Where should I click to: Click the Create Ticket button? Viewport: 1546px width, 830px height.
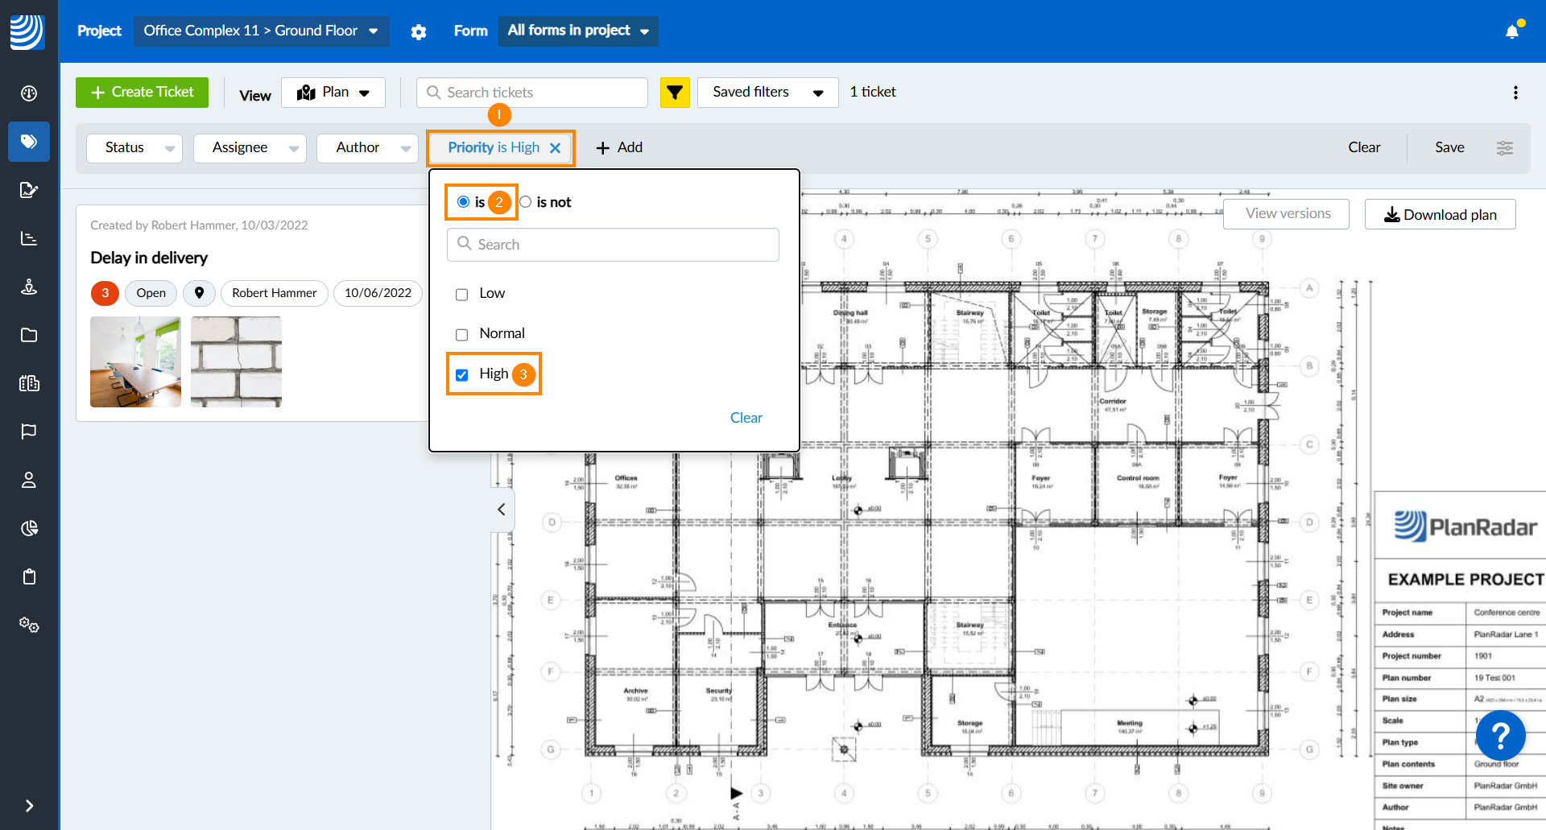(143, 93)
